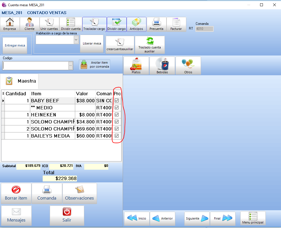The image size is (281, 228).
Task: Expand the Habitación a cargo dropdown
Action: point(76,40)
